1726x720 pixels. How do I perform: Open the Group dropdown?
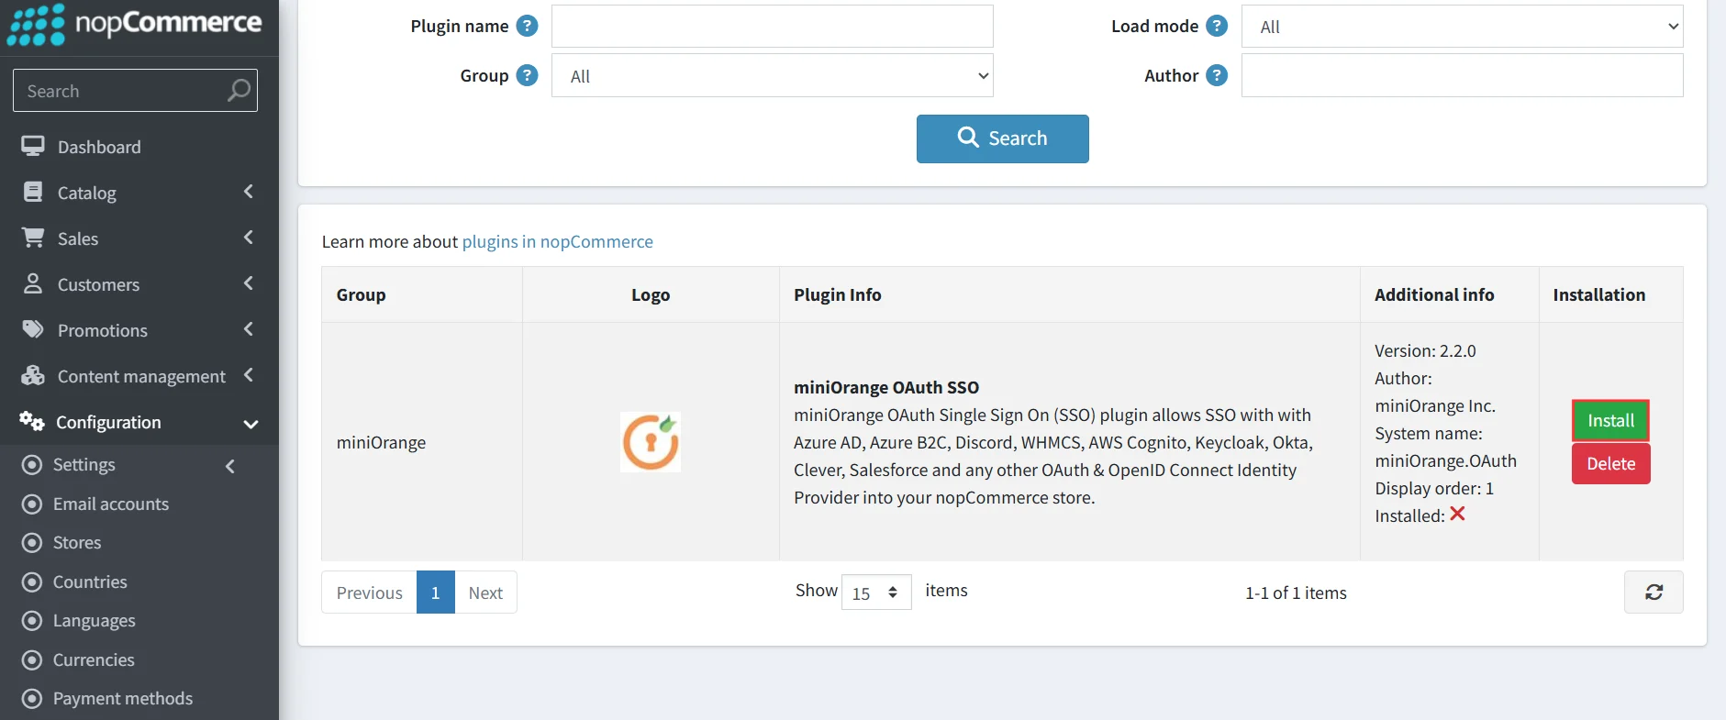pos(773,75)
